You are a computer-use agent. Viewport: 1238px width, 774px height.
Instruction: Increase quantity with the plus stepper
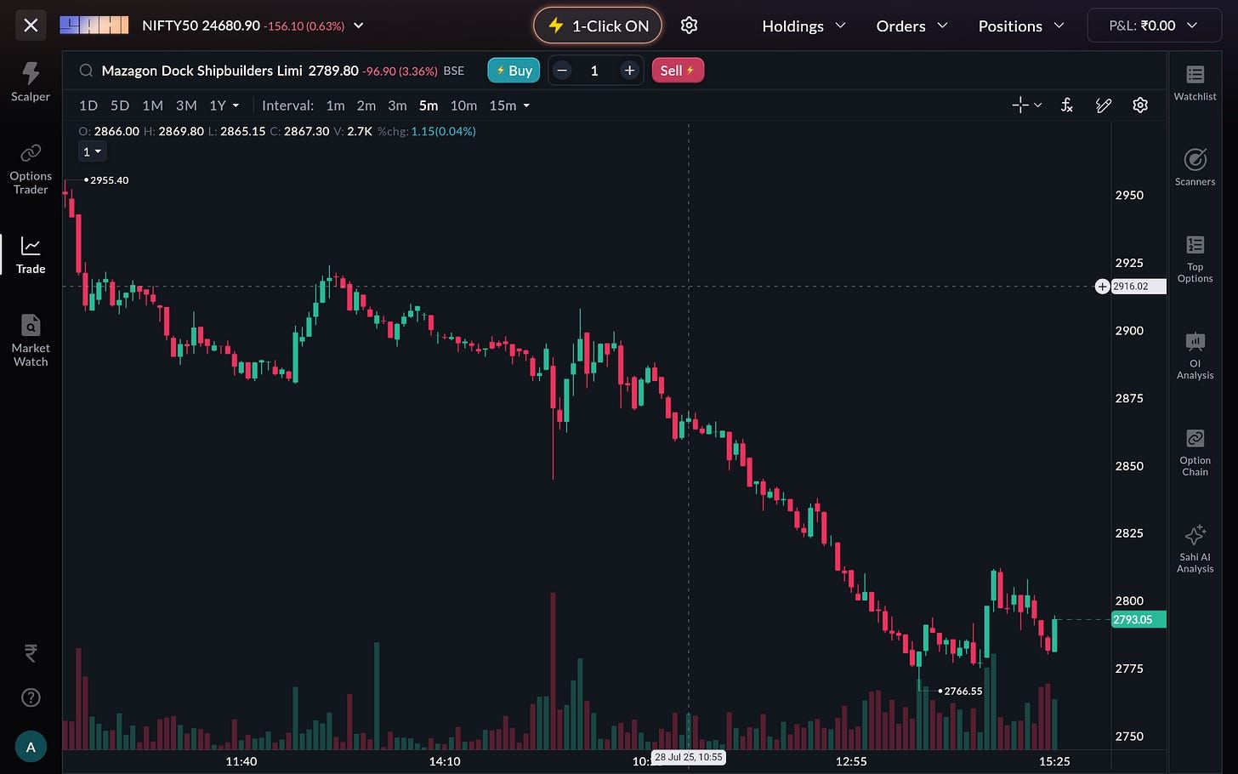coord(629,71)
